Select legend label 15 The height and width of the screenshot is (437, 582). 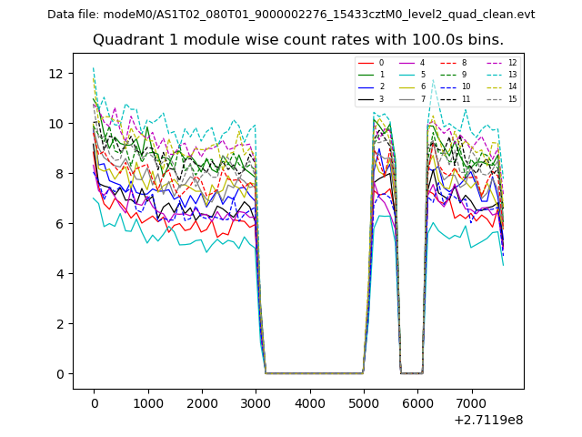[512, 98]
